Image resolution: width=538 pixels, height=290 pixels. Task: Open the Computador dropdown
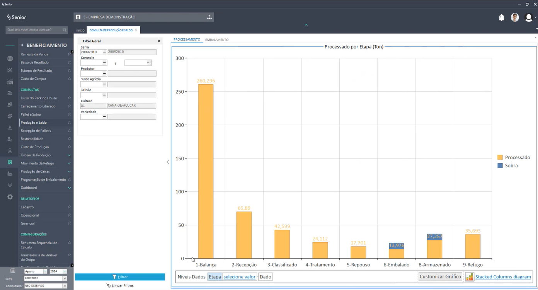pyautogui.click(x=65, y=286)
